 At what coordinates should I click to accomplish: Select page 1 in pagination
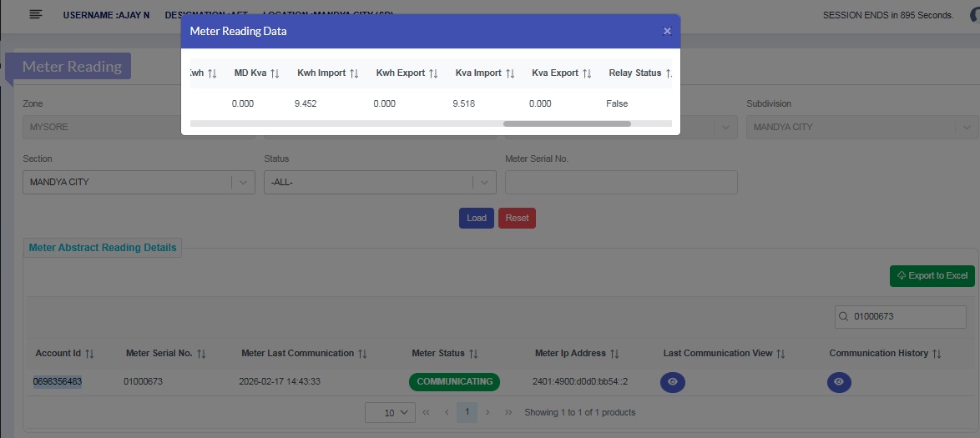tap(467, 412)
